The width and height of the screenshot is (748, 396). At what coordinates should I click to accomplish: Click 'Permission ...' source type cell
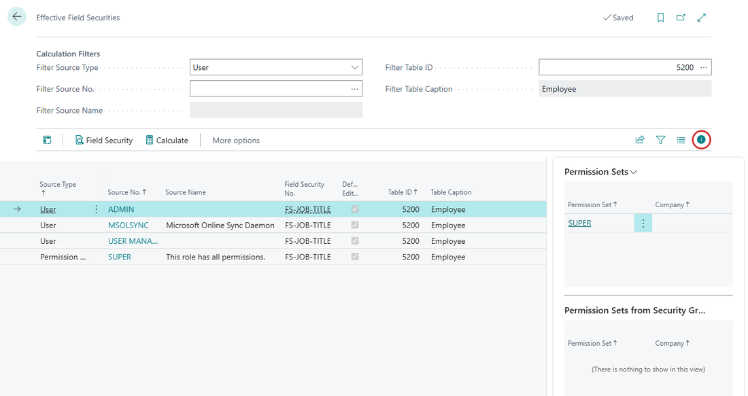[x=63, y=256]
